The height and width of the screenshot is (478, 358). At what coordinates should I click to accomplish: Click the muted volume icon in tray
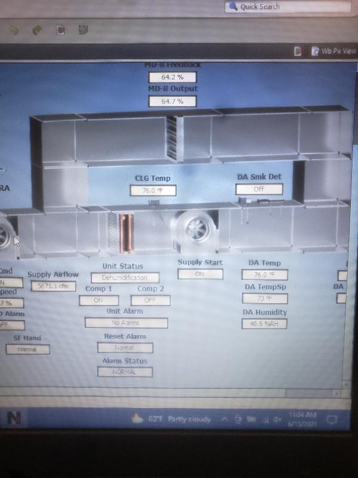pyautogui.click(x=277, y=419)
